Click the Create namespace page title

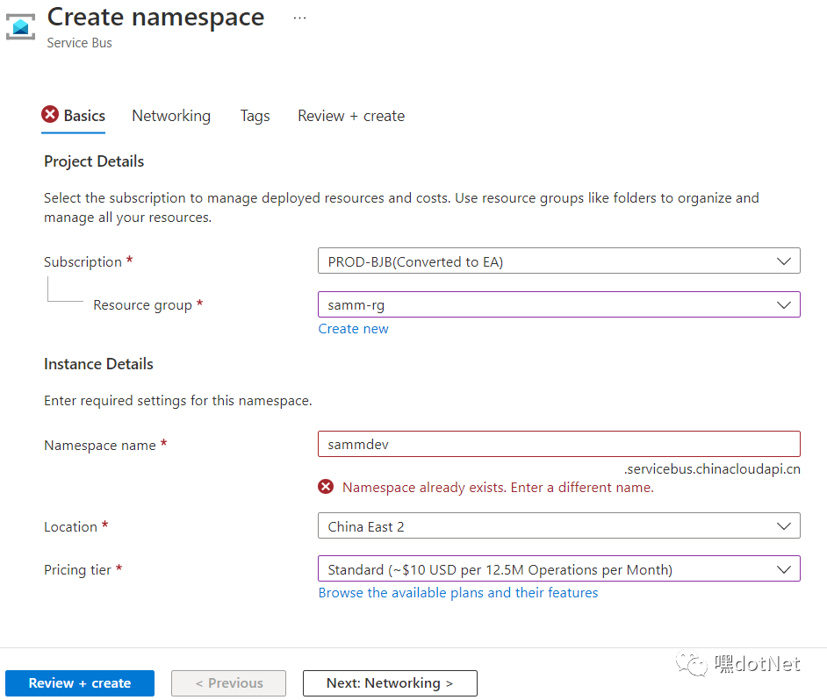point(155,18)
